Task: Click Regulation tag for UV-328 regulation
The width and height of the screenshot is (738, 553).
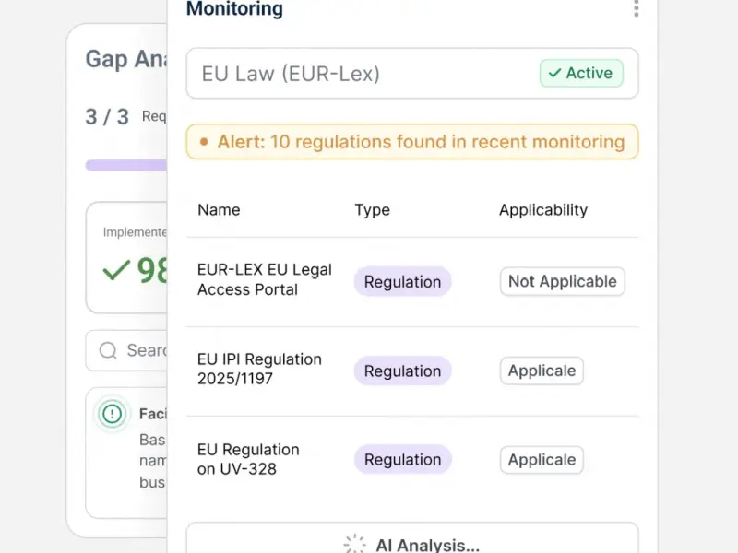Action: tap(403, 459)
